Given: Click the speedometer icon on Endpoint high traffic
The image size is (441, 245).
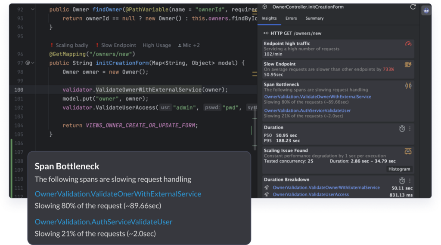Looking at the screenshot, I should [408, 44].
